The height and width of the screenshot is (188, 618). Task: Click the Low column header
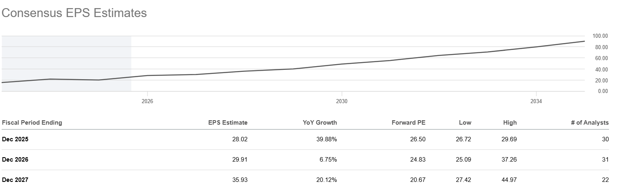tap(465, 123)
